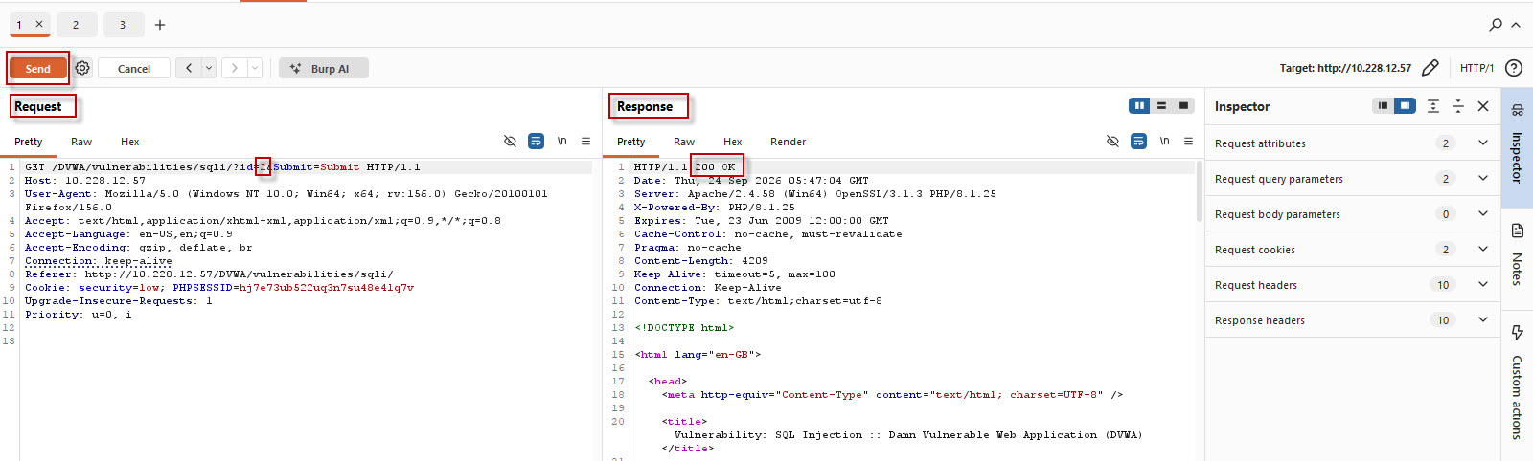Add a new Repeater tab
The width and height of the screenshot is (1533, 461).
pyautogui.click(x=160, y=25)
